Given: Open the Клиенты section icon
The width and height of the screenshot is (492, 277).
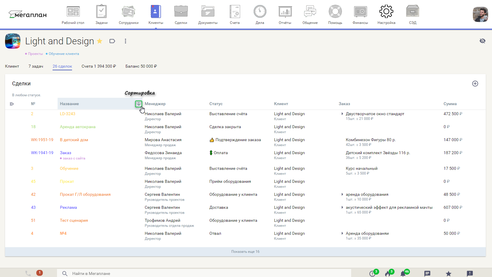Looking at the screenshot, I should tap(156, 12).
